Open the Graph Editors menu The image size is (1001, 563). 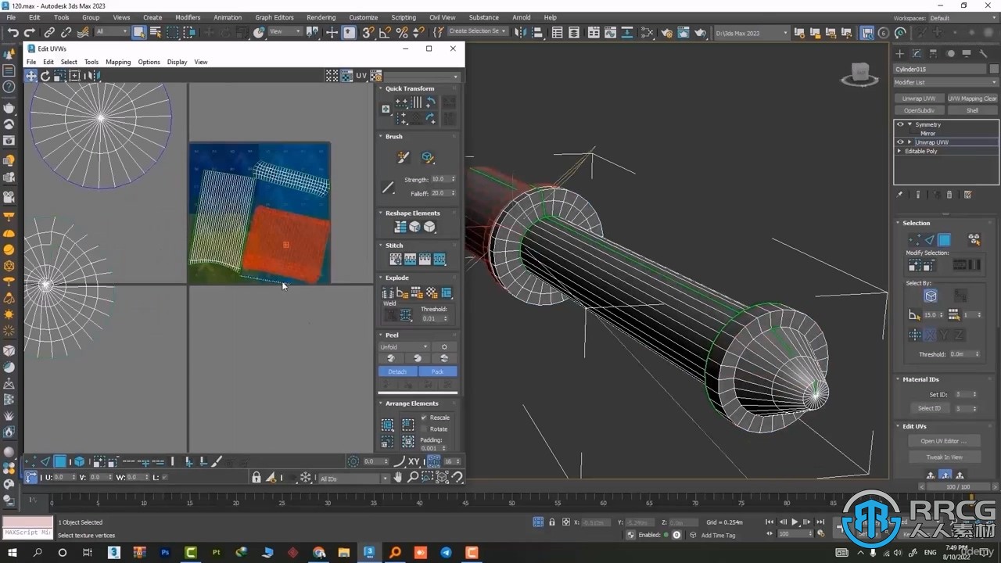[274, 17]
